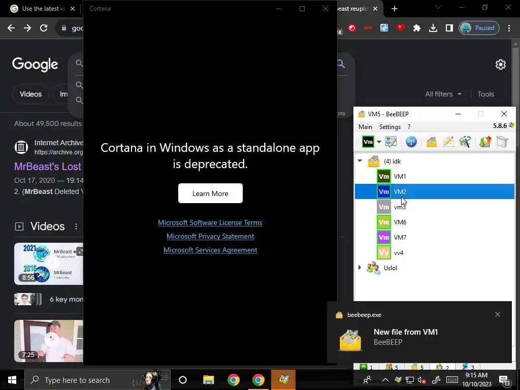This screenshot has height=390, width=520.
Task: Open the notification center with 13 notifications
Action: click(504, 380)
